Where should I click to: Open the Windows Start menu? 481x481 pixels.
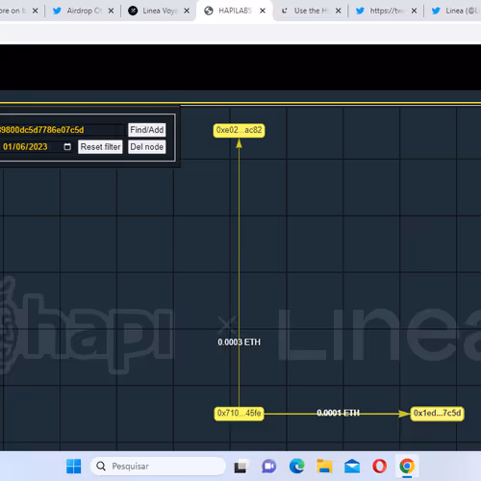(74, 467)
